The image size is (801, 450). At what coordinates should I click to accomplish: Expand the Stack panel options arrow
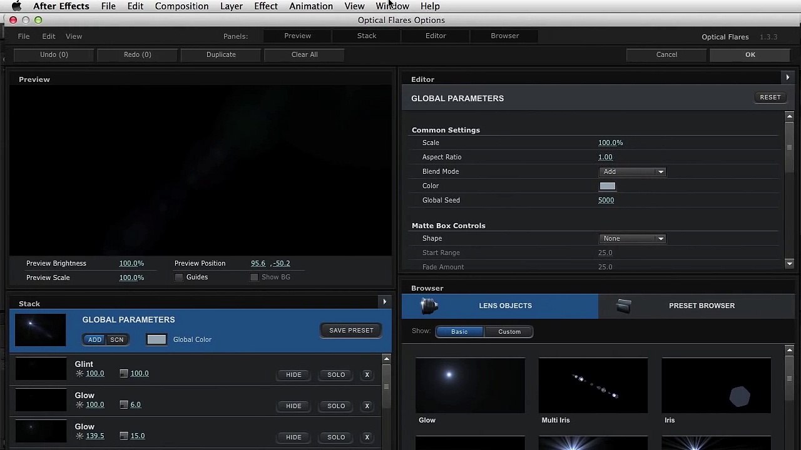click(x=385, y=302)
